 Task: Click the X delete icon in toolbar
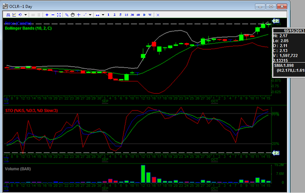[158, 15]
